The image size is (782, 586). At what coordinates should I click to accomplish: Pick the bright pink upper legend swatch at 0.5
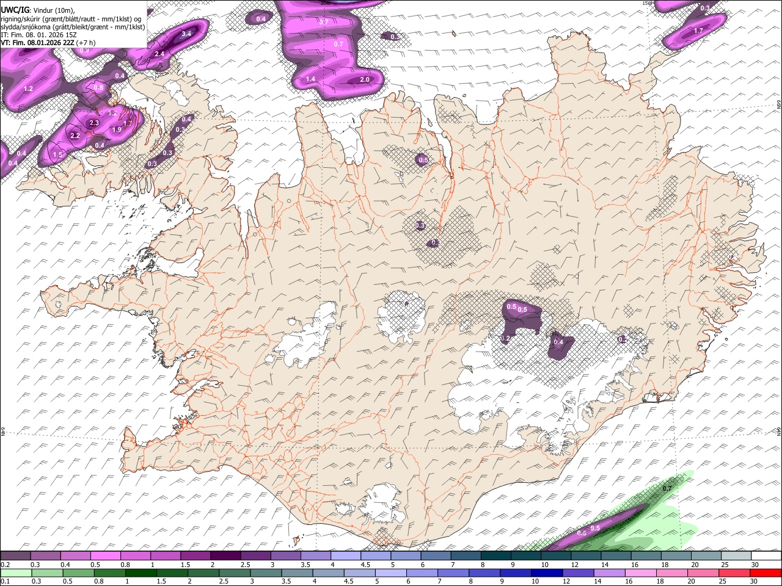(105, 556)
